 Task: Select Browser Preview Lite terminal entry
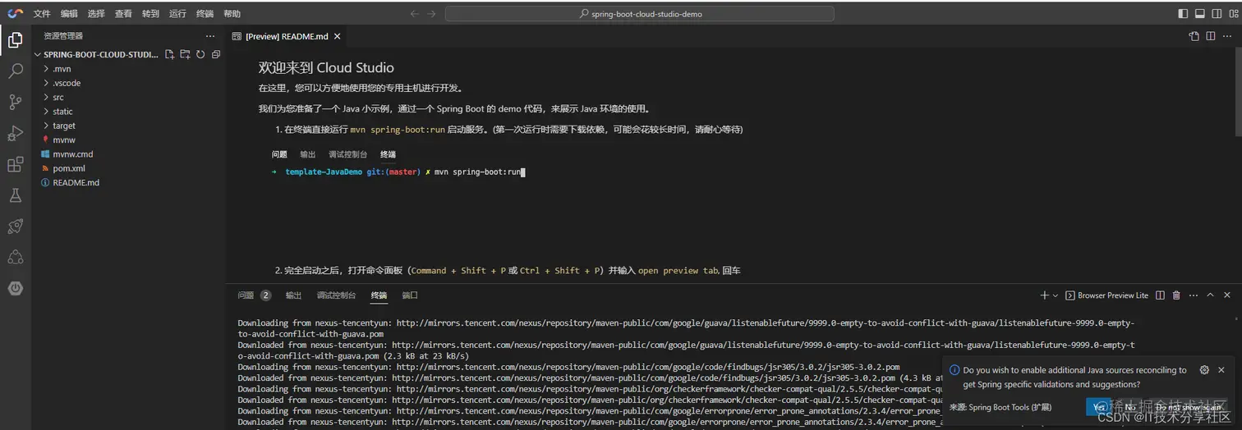pos(1107,295)
